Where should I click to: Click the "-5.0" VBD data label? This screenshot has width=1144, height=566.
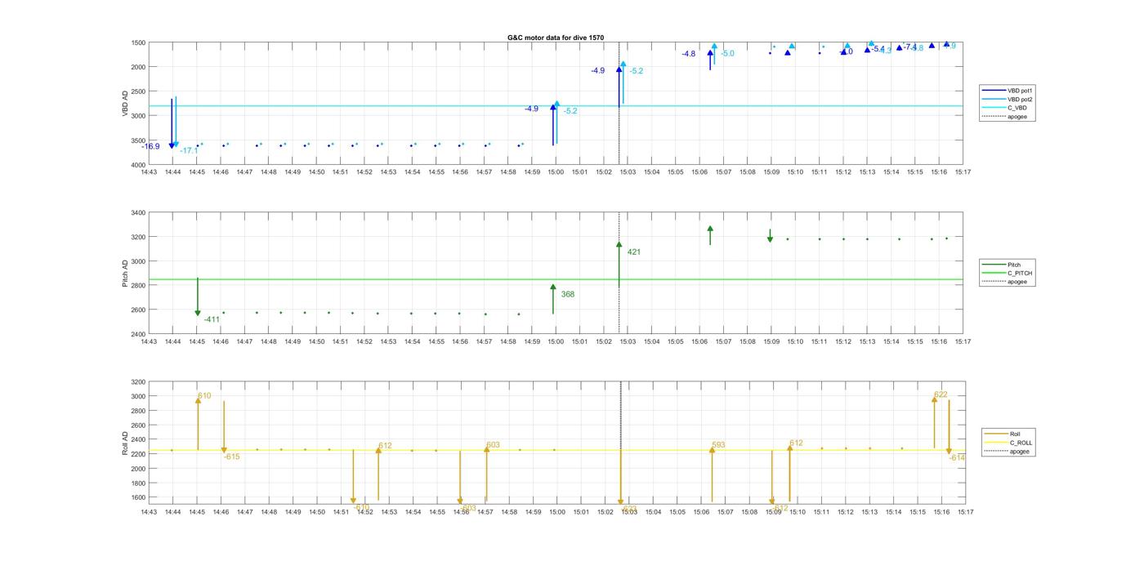(x=727, y=54)
